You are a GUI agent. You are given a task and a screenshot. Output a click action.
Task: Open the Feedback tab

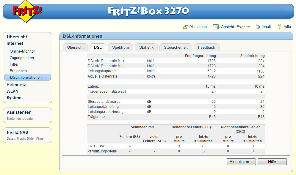point(206,47)
